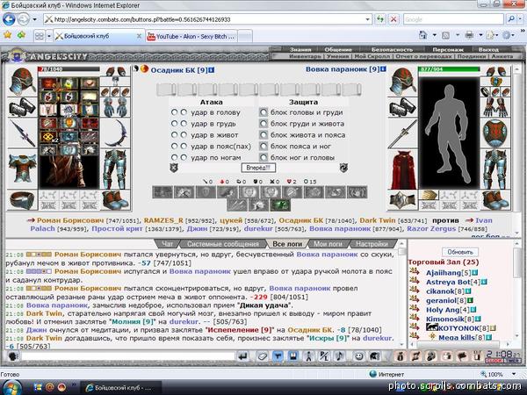Open Безопасность menu
Viewport: 527px width, 395px height.
(x=392, y=49)
